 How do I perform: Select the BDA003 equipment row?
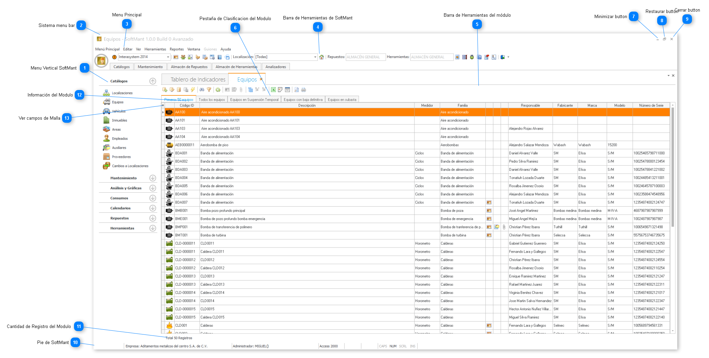click(181, 169)
